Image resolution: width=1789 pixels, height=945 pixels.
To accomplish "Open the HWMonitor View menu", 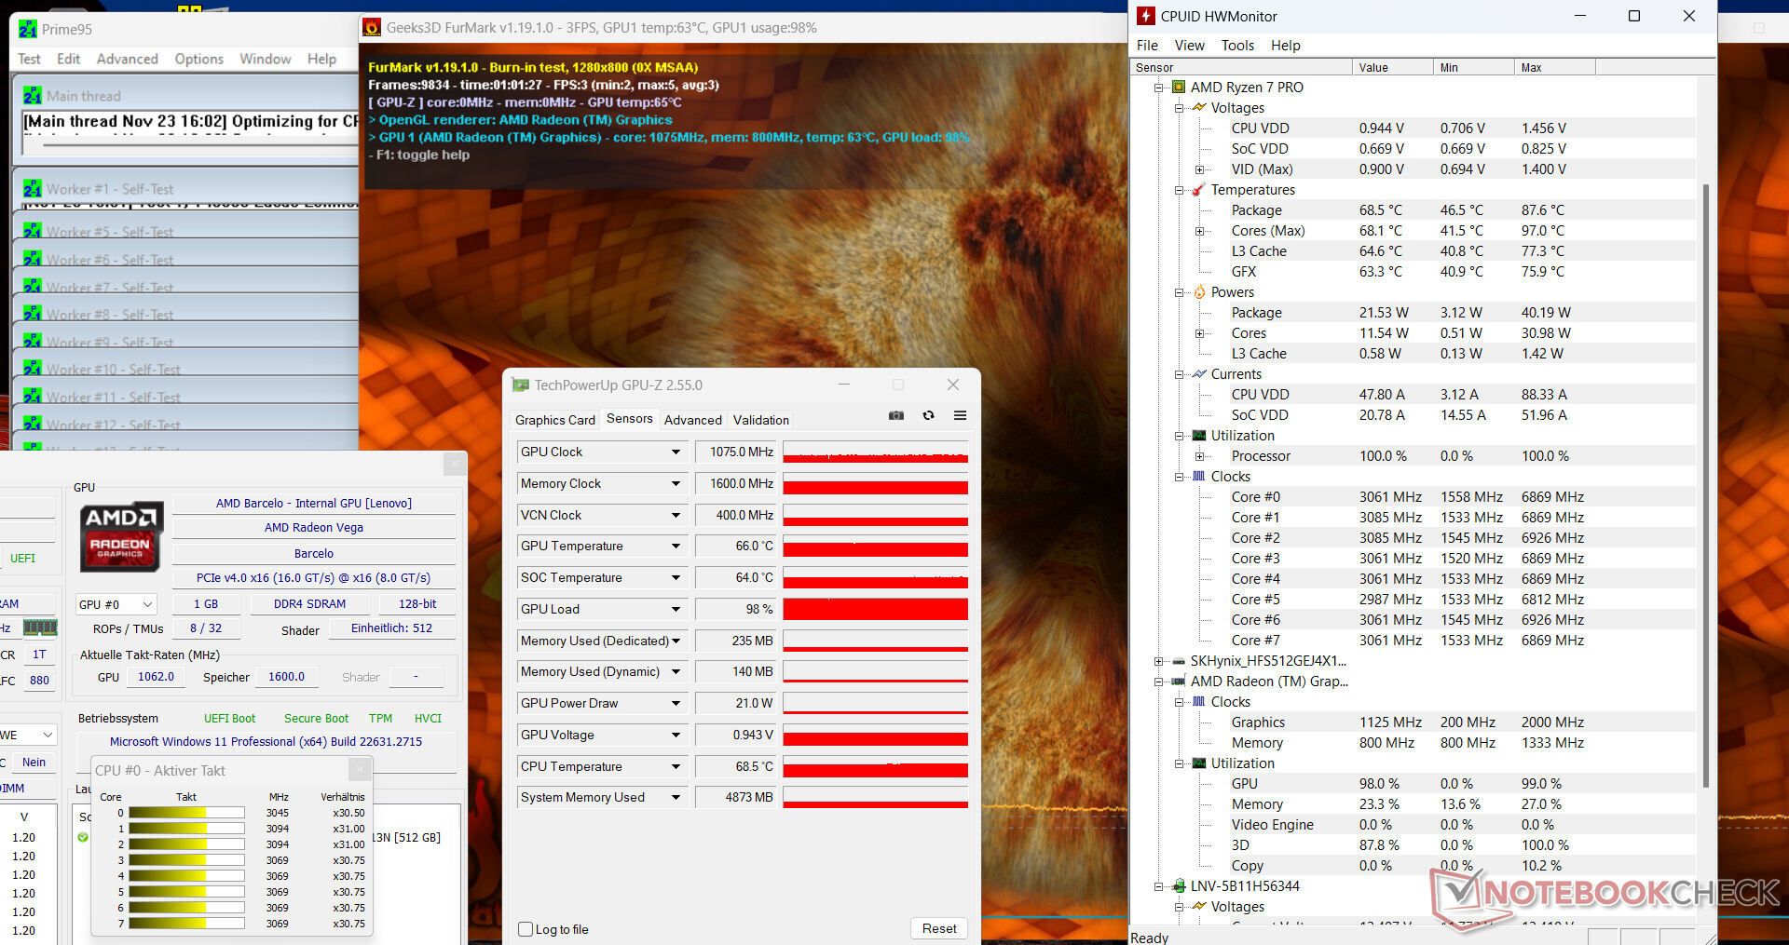I will [1189, 46].
